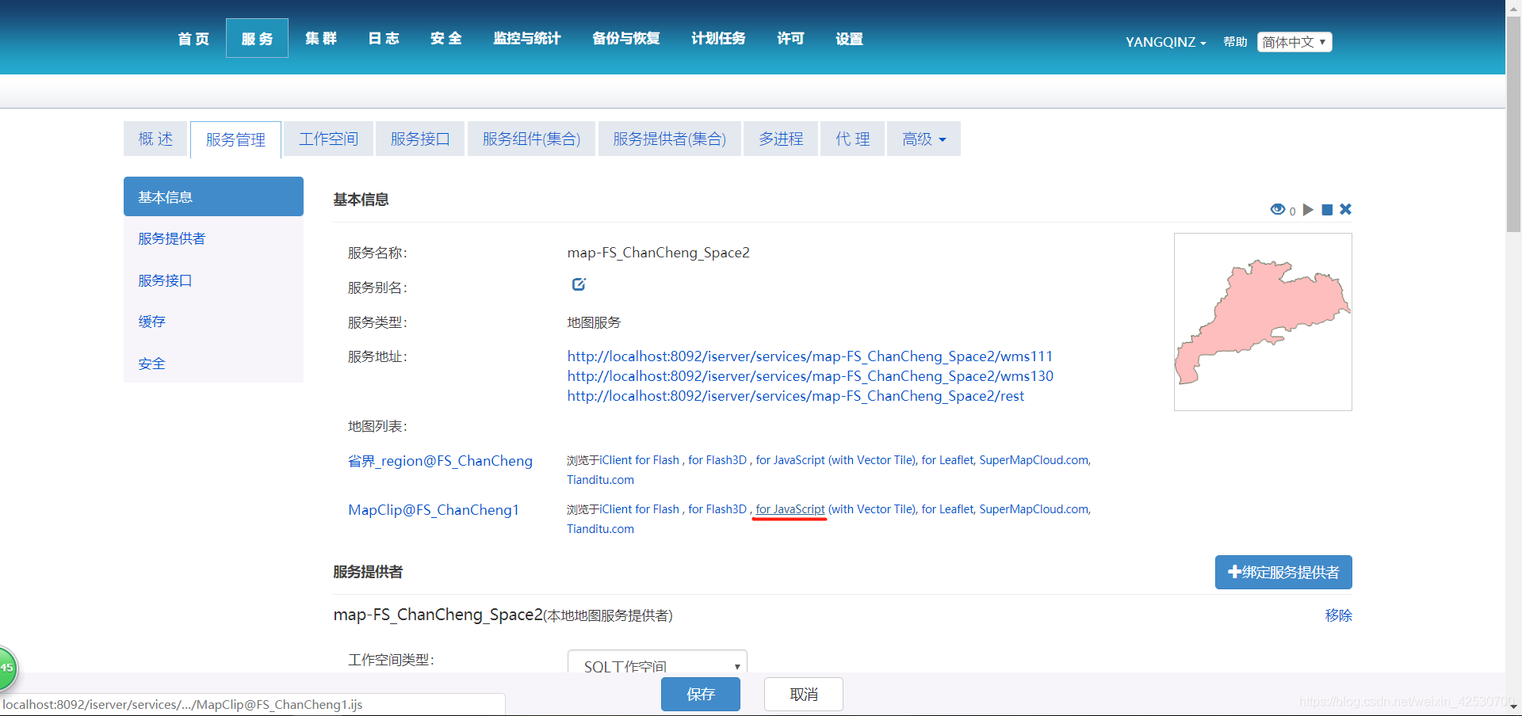Switch to the 代理 tab

(852, 139)
